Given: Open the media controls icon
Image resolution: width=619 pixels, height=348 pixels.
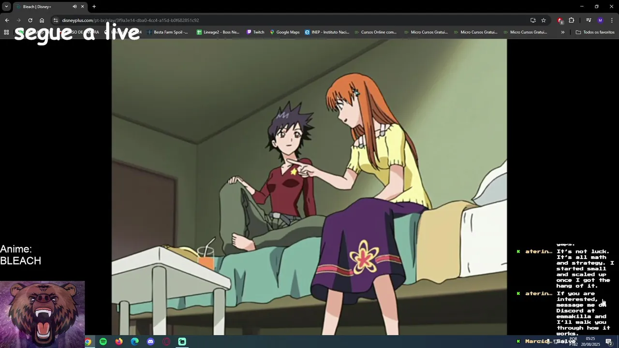Looking at the screenshot, I should (589, 20).
